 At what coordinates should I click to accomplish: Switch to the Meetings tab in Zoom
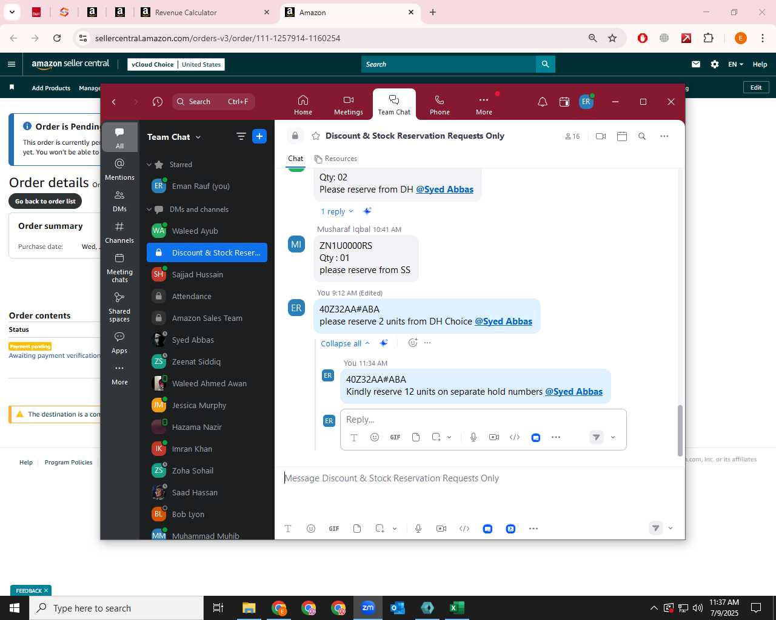(348, 105)
